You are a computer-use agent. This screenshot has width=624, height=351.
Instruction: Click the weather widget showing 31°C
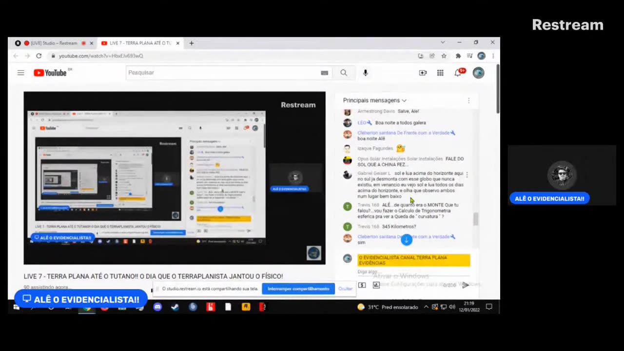[388, 307]
